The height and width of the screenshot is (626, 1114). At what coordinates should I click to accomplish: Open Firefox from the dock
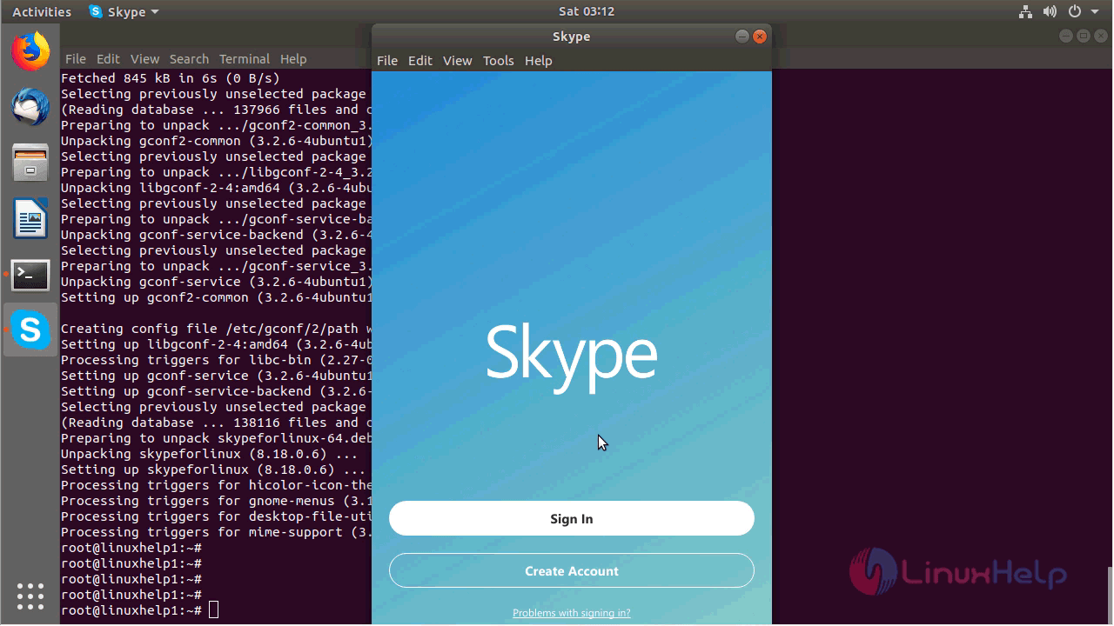[x=30, y=51]
